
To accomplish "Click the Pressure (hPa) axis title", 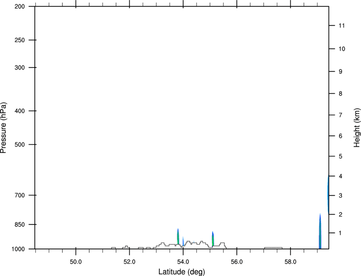I will [3, 128].
